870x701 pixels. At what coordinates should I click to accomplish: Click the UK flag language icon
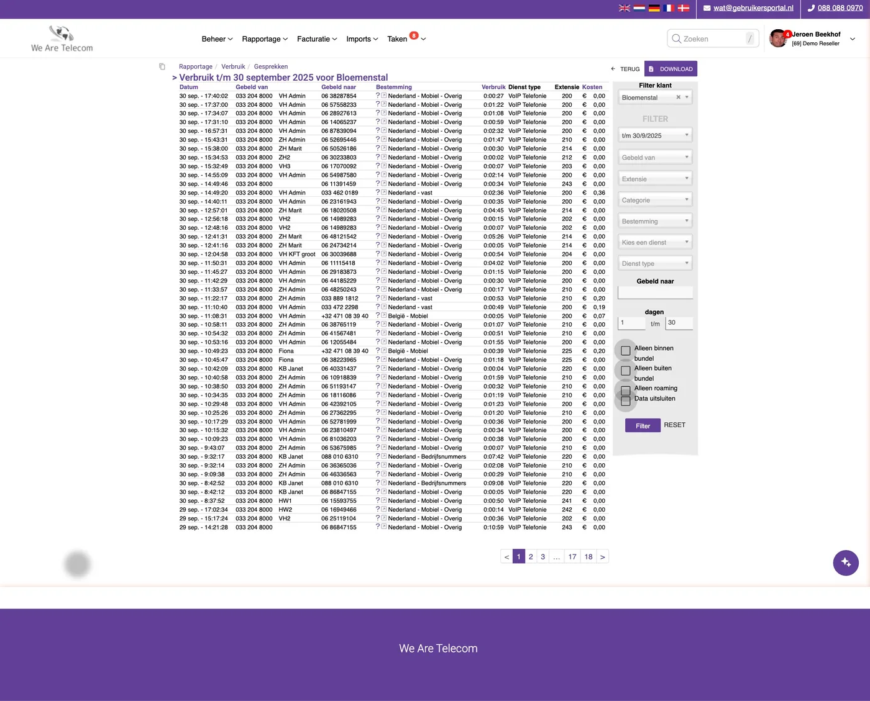625,8
